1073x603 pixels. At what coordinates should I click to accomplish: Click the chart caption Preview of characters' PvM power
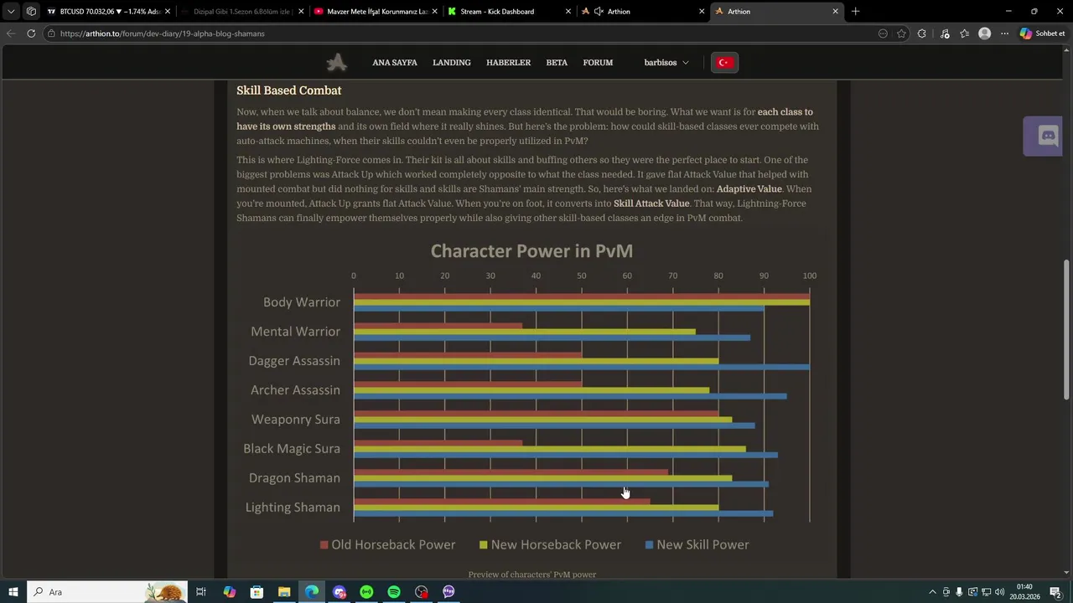click(x=532, y=575)
